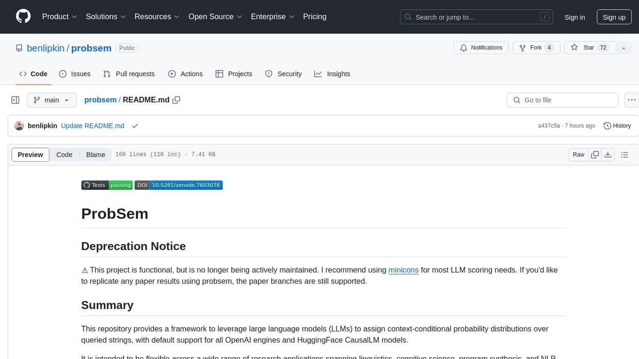Open the benlipkin commit author link

click(x=42, y=126)
